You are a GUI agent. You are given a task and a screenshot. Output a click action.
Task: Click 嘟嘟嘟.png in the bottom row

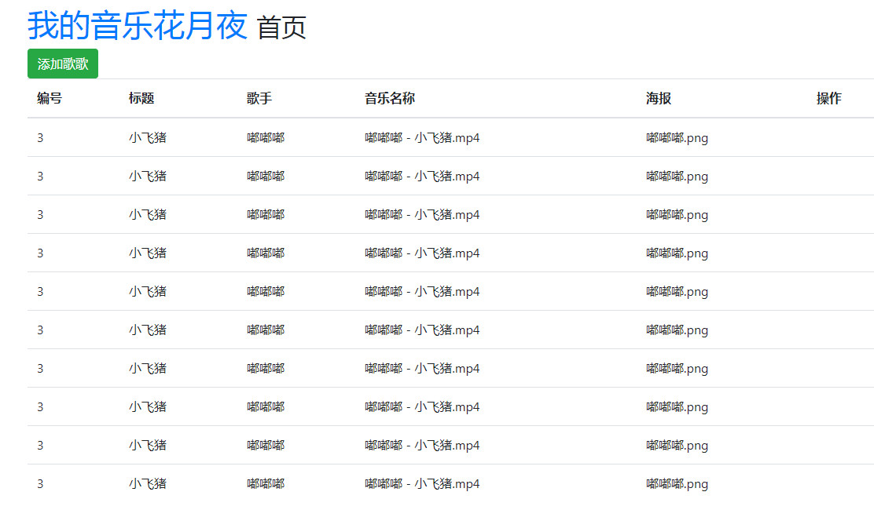(676, 484)
